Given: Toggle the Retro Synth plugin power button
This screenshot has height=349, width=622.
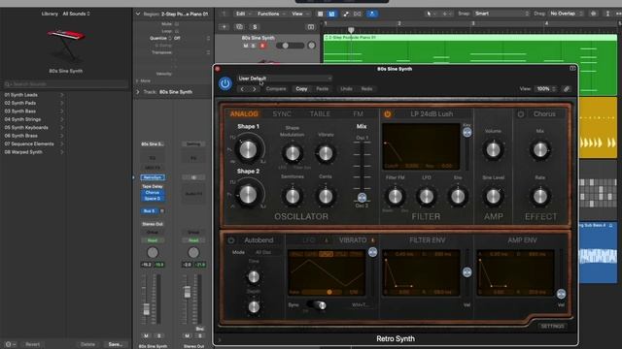Looking at the screenshot, I should coord(225,83).
